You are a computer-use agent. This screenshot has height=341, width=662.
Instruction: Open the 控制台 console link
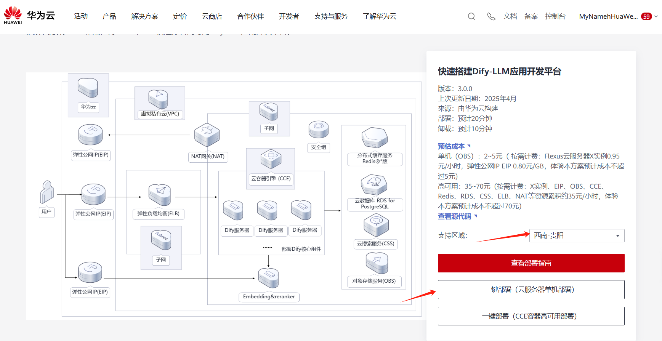pos(555,16)
